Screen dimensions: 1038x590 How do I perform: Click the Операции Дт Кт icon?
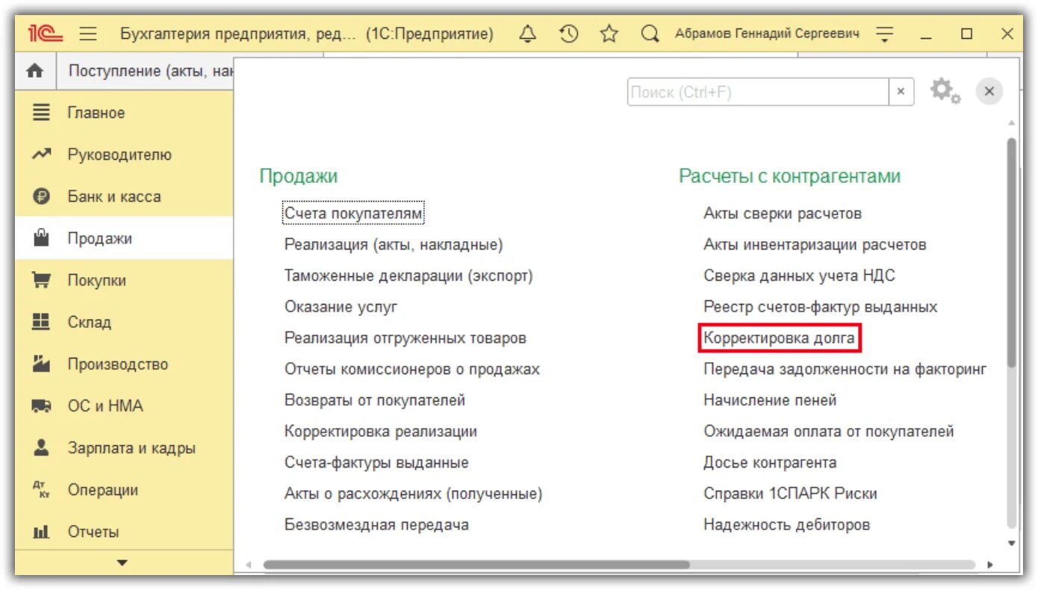[x=41, y=490]
